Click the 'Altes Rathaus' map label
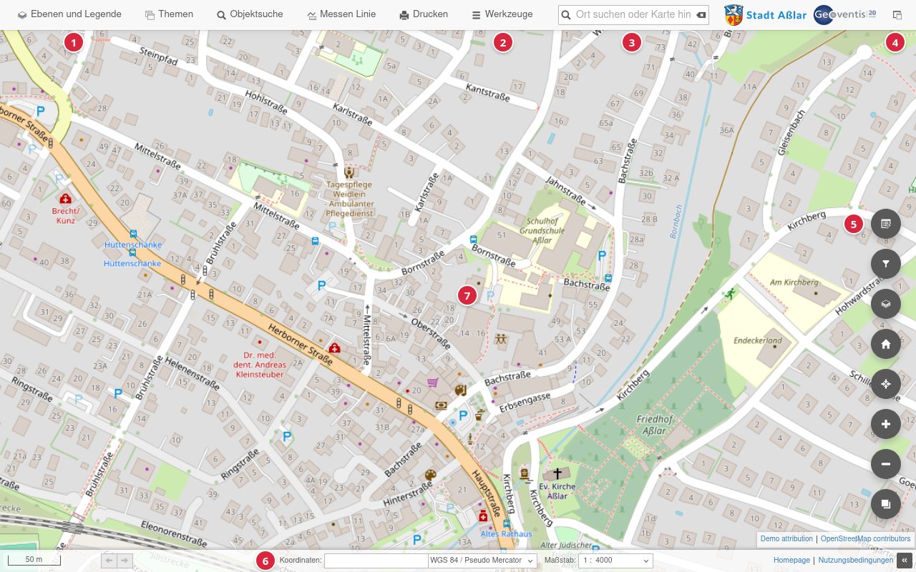The width and height of the screenshot is (916, 572). pos(506,534)
